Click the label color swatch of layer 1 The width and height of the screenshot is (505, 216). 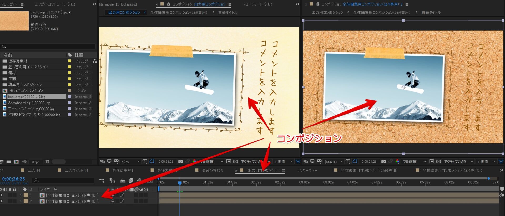(26, 195)
